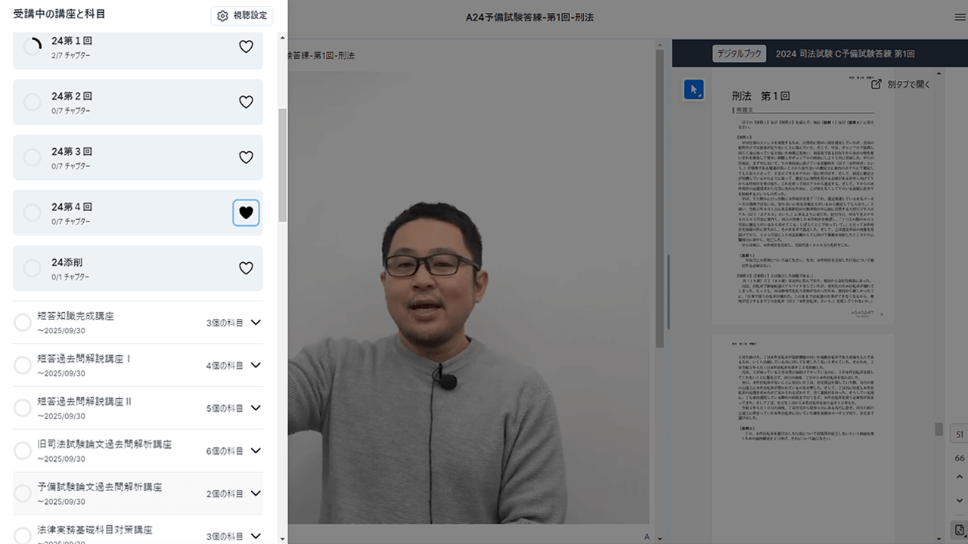Open the hamburger menu at top right
Screen dimensions: 968x544
[960, 17]
